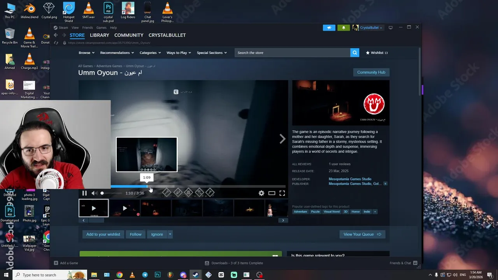
Task: Open Telegram from the taskbar
Action: 145,275
